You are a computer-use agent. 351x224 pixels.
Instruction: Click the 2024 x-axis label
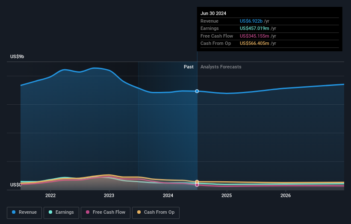[x=168, y=196]
